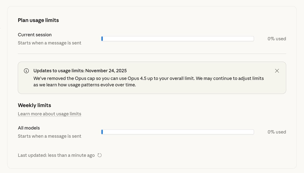Click the All models weekly progress bar
Image resolution: width=304 pixels, height=173 pixels.
click(178, 132)
